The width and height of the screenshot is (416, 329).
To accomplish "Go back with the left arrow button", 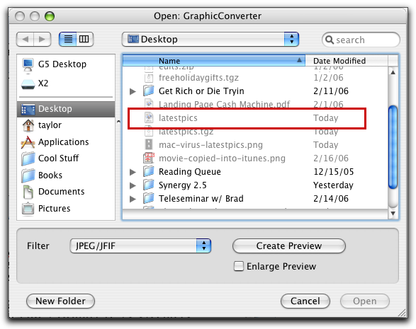I will click(x=26, y=39).
